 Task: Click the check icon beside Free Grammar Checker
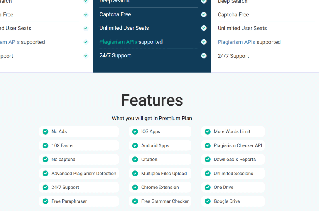135,201
